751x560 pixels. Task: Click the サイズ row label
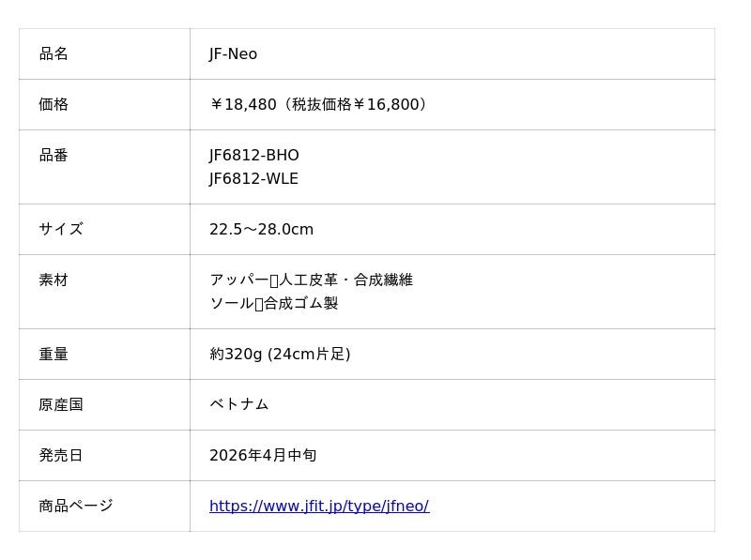(61, 230)
